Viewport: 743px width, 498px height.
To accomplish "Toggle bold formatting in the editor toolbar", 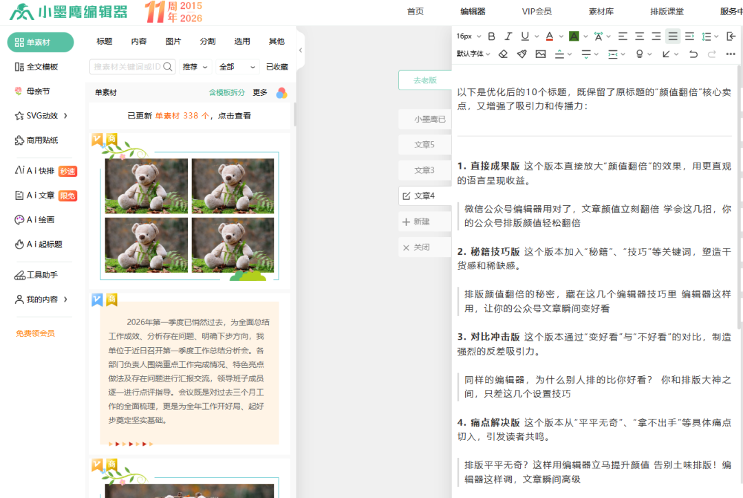I will click(x=491, y=36).
